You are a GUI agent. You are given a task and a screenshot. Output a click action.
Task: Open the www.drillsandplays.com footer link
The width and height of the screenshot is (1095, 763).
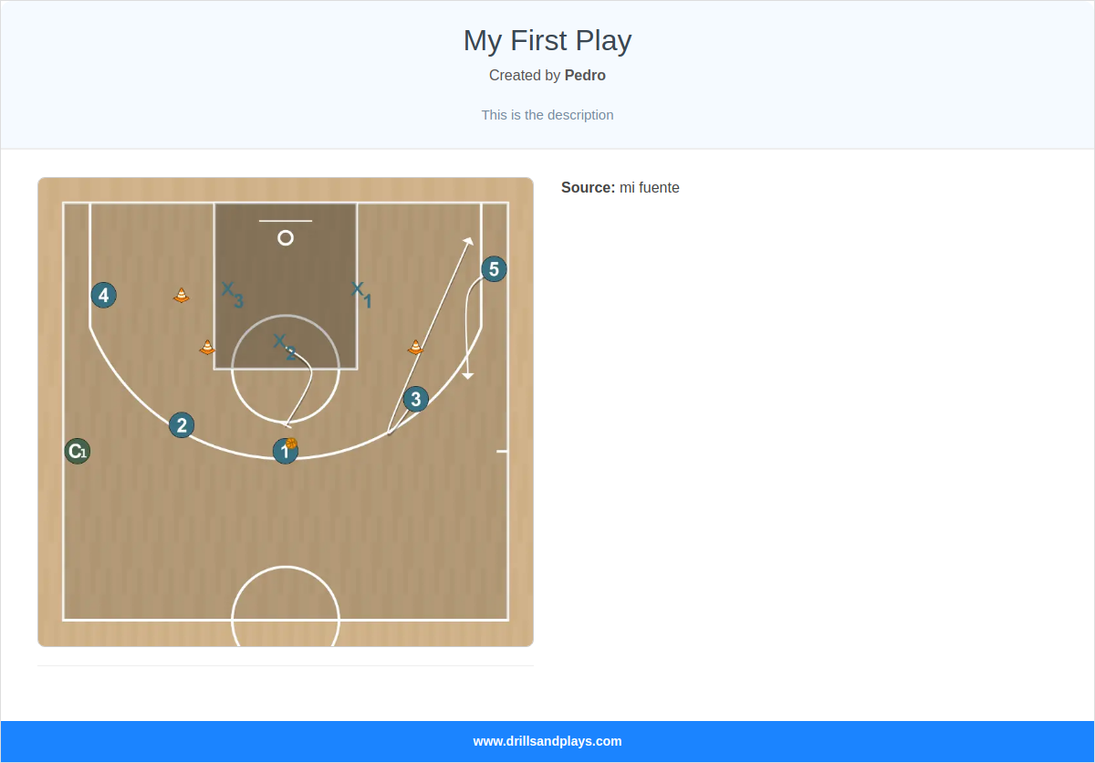[547, 741]
